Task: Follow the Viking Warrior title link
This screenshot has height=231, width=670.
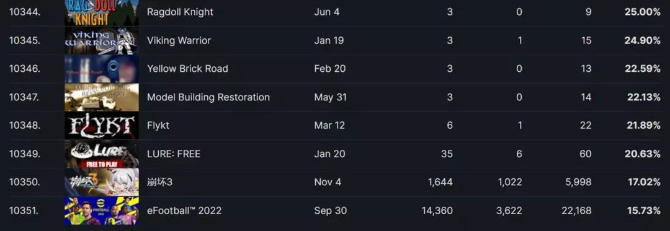Action: [x=179, y=40]
